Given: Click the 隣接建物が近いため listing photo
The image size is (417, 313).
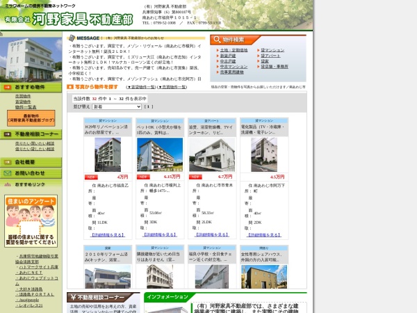Looking at the screenshot, I should pos(160,277).
